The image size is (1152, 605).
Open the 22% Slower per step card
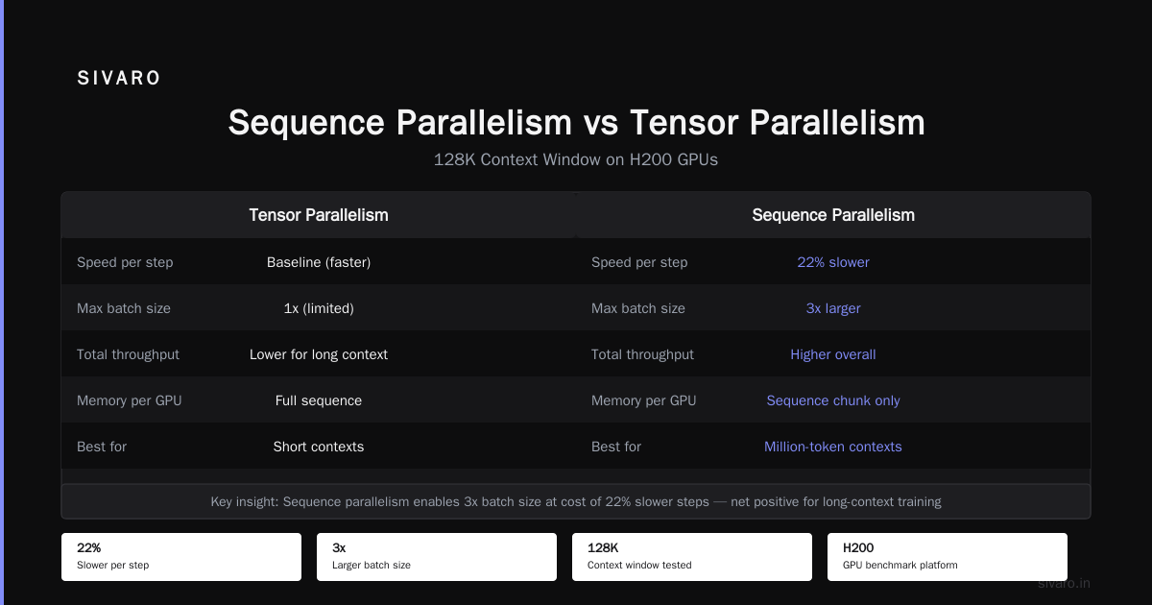[x=181, y=557]
